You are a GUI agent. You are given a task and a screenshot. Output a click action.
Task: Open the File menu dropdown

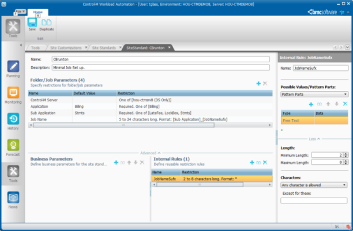click(x=21, y=12)
